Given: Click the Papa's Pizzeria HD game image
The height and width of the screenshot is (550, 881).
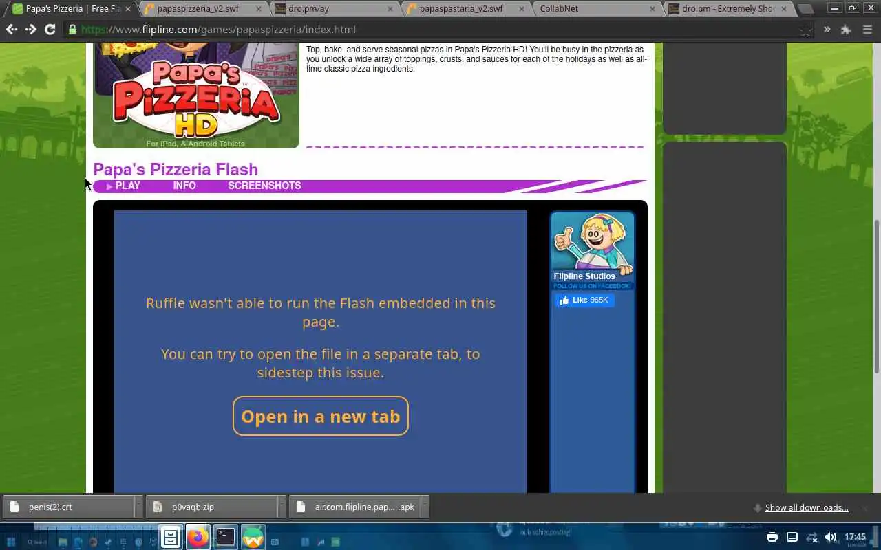Looking at the screenshot, I should 196,95.
